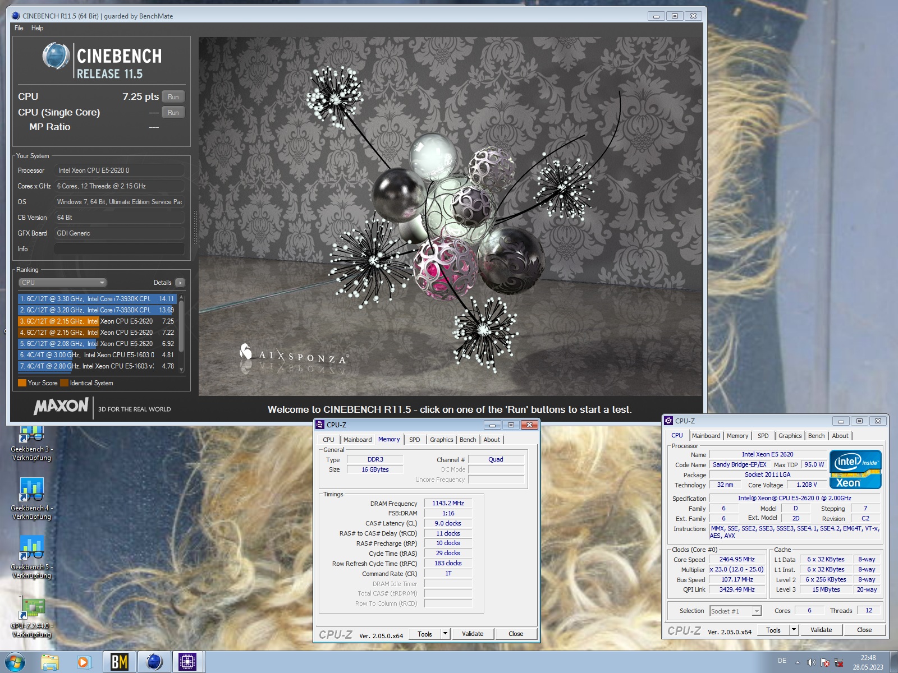Open Geekbench 4 desktop shortcut
This screenshot has width=898, height=673.
pos(32,499)
